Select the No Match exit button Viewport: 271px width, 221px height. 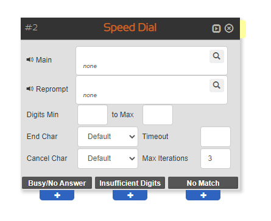pyautogui.click(x=203, y=183)
